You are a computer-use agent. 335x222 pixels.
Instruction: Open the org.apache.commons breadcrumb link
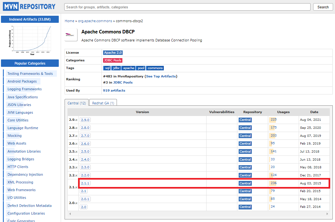tap(95, 21)
